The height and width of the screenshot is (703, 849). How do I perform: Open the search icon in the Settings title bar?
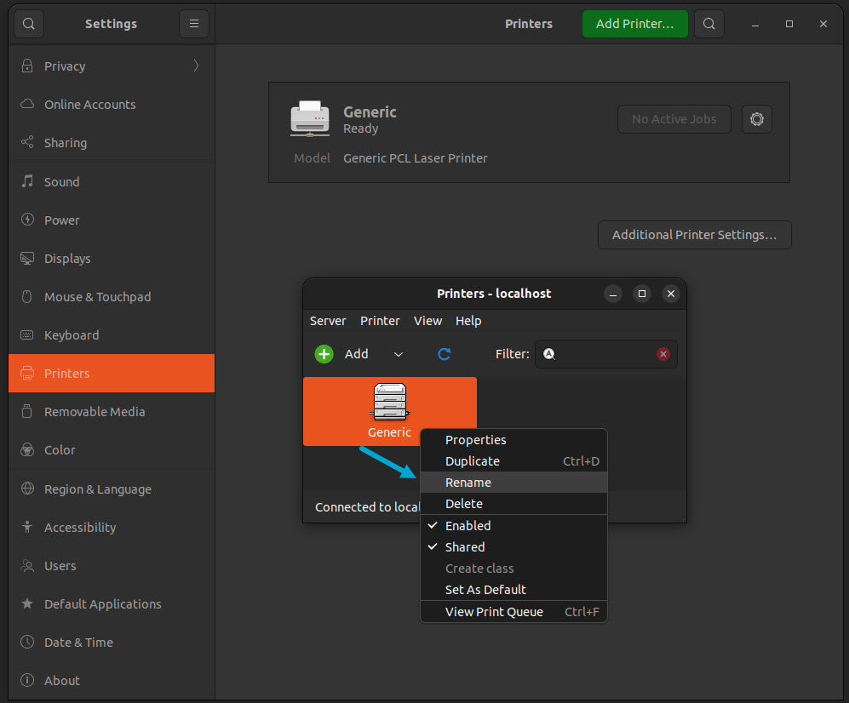(x=708, y=24)
